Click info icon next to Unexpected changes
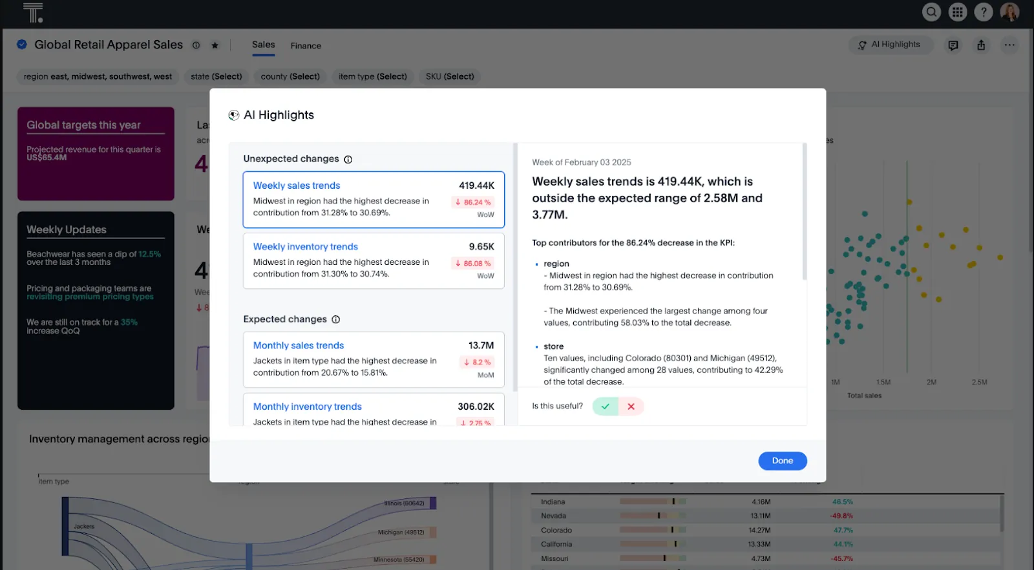The height and width of the screenshot is (570, 1034). point(348,160)
